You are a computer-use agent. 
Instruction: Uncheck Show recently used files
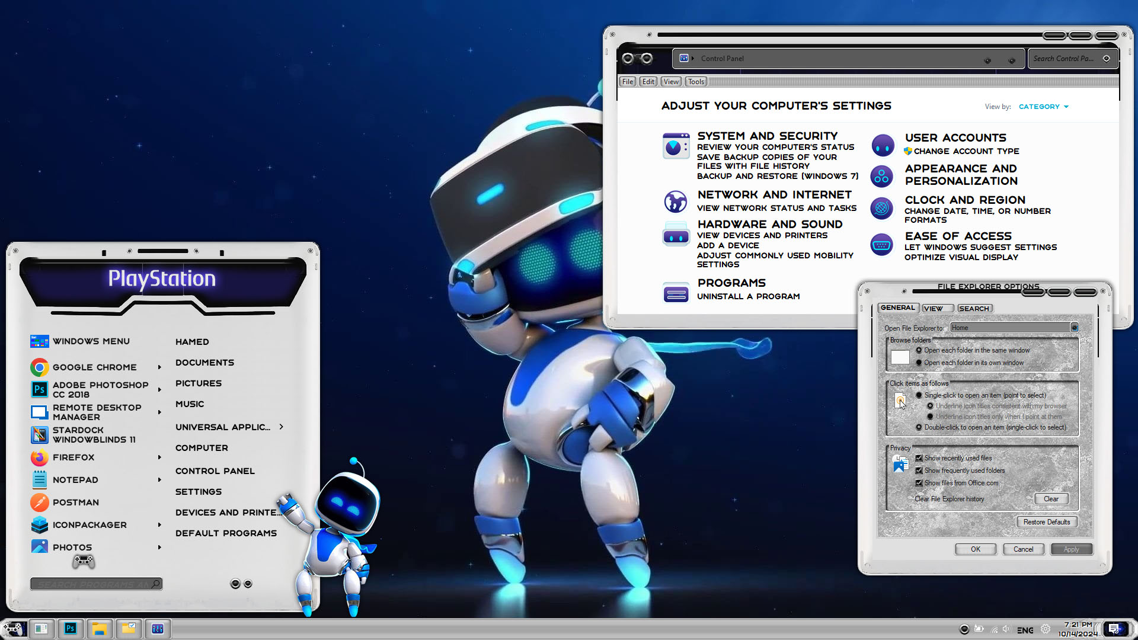(x=919, y=458)
